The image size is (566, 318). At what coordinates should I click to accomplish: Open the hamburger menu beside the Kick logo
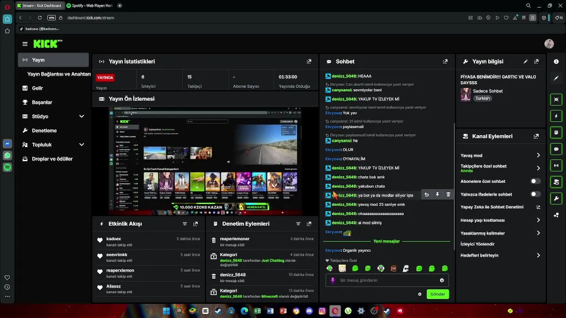coord(25,44)
